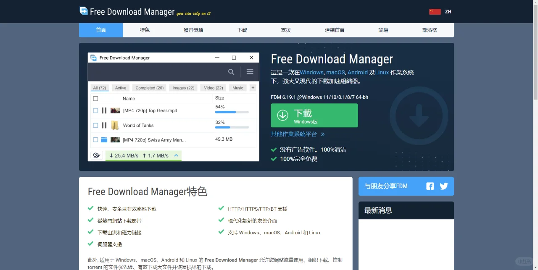Open the 支援 navigation tab
The height and width of the screenshot is (270, 538).
point(286,30)
